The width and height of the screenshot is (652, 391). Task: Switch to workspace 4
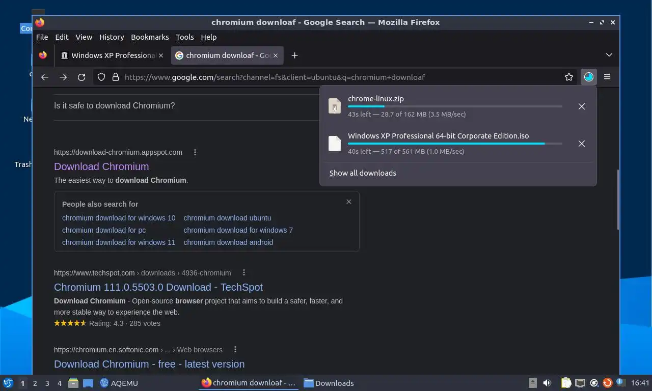click(x=59, y=383)
